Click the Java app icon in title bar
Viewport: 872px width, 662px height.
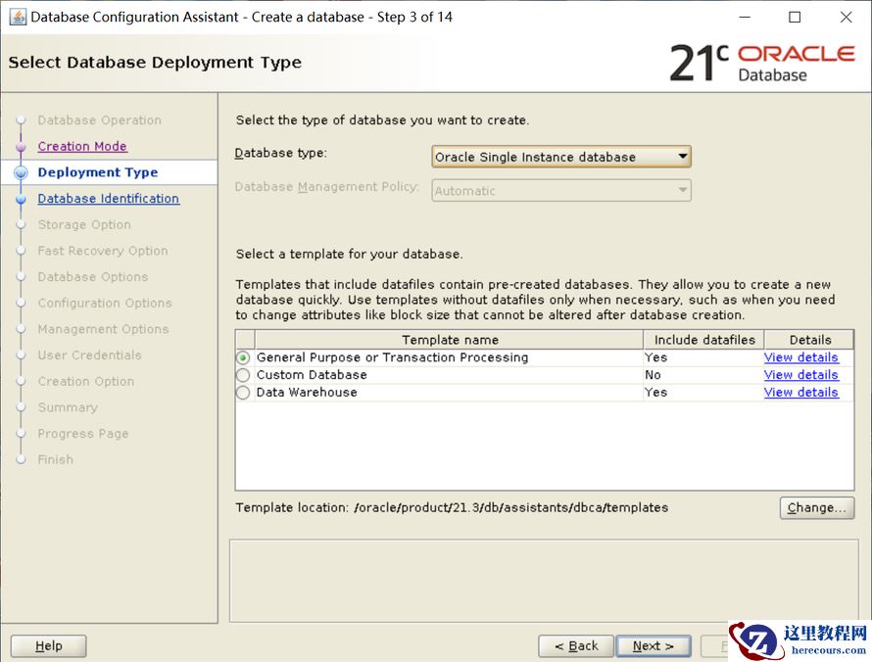point(18,17)
